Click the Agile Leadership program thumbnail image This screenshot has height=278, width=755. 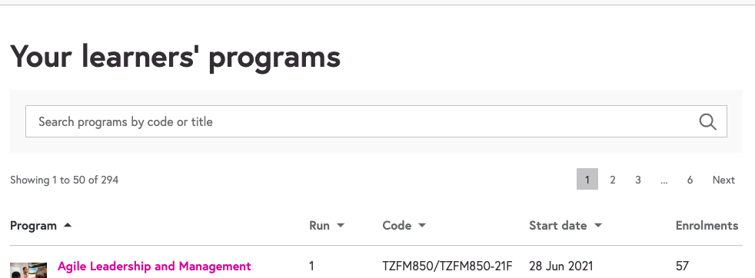(28, 270)
